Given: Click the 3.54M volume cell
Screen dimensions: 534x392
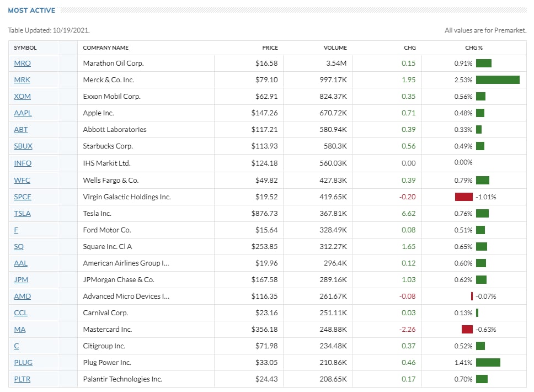Looking at the screenshot, I should [336, 63].
